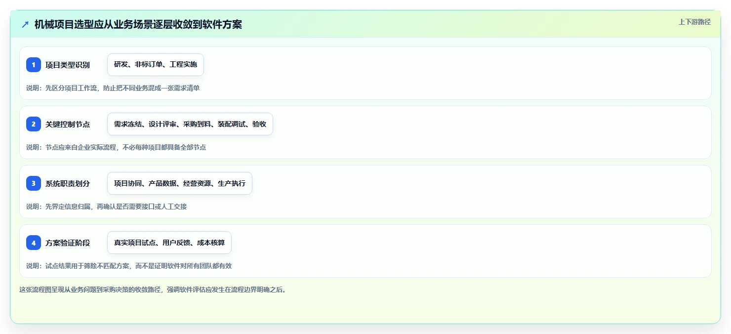Select the 项目协同、产品数据 chip

(180, 183)
